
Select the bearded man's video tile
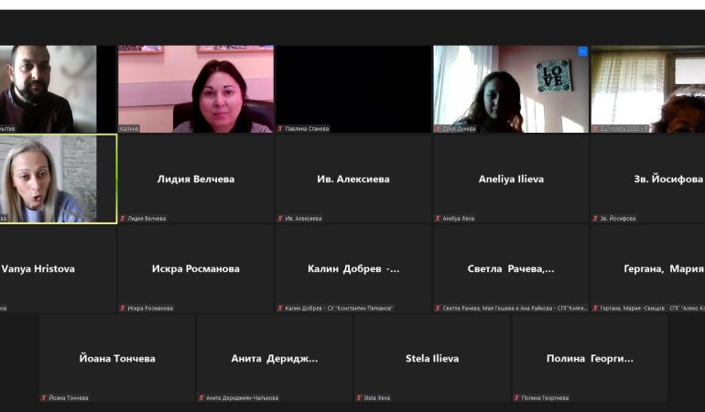46,89
